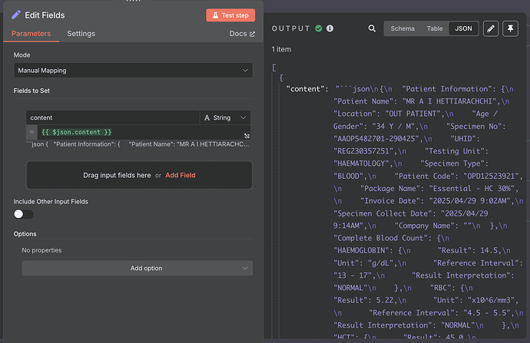Open the Mode Manual Mapping dropdown
The image size is (530, 343).
pyautogui.click(x=133, y=71)
